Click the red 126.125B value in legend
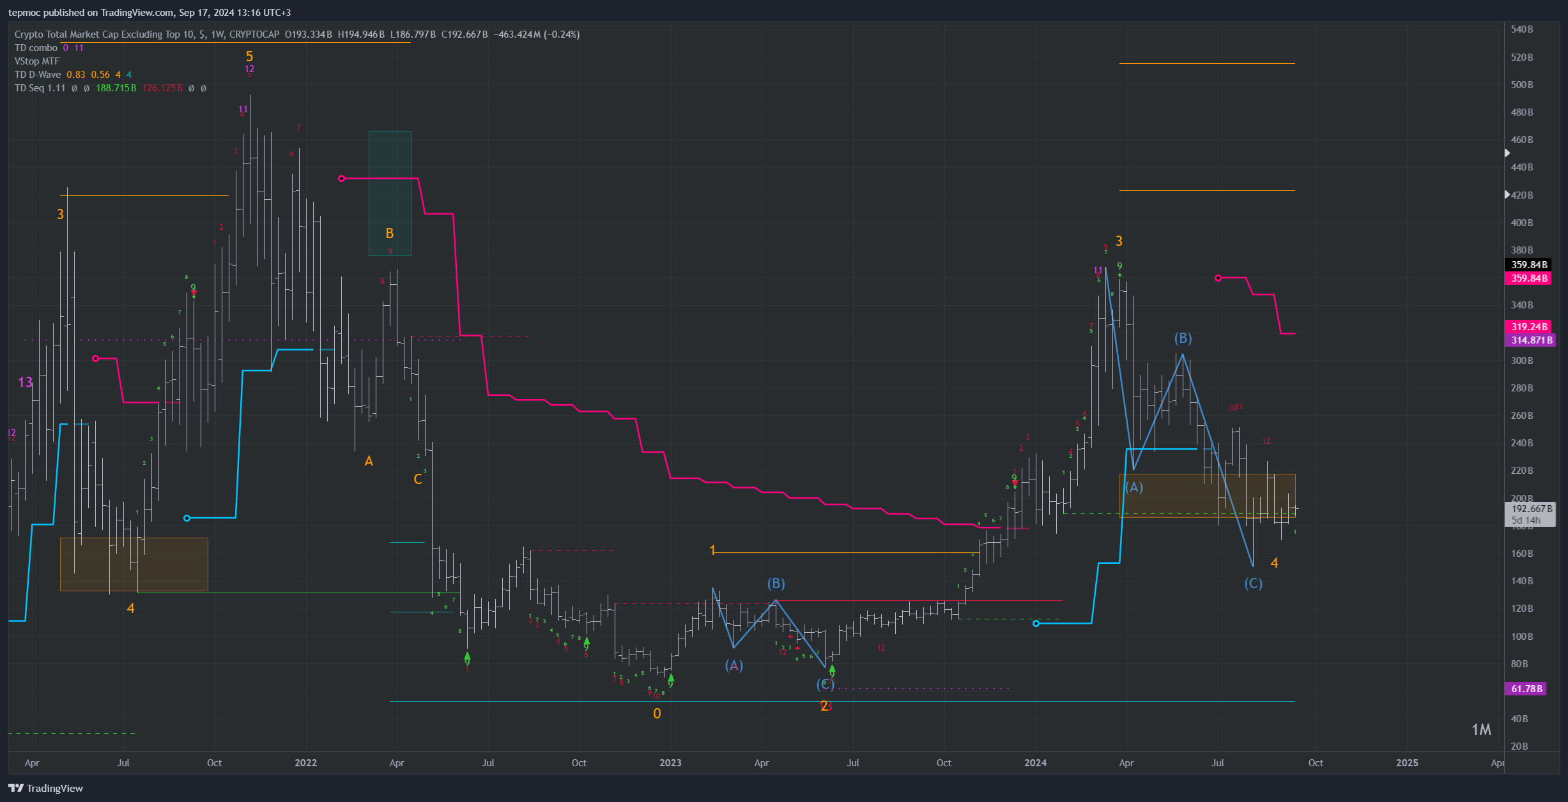 [x=162, y=88]
